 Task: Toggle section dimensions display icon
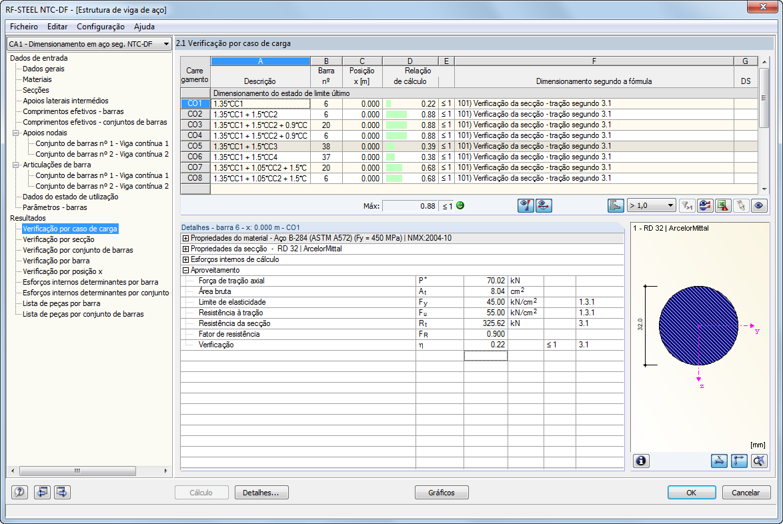[719, 461]
